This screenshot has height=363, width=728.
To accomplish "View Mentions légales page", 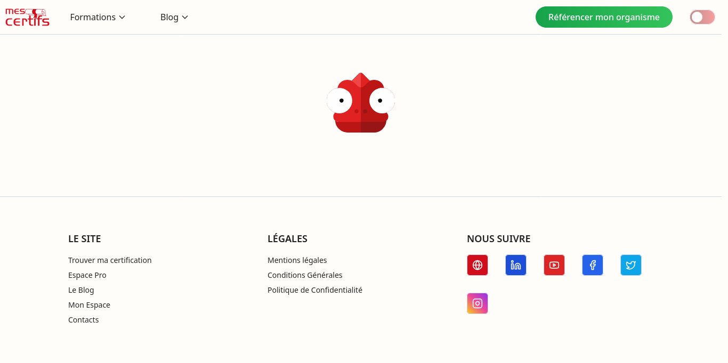I will click(x=297, y=260).
